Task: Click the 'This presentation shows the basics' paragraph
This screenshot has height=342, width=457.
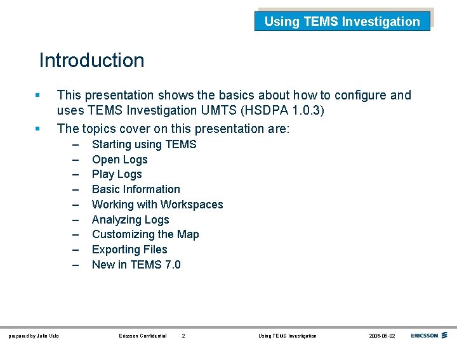Action: [234, 103]
